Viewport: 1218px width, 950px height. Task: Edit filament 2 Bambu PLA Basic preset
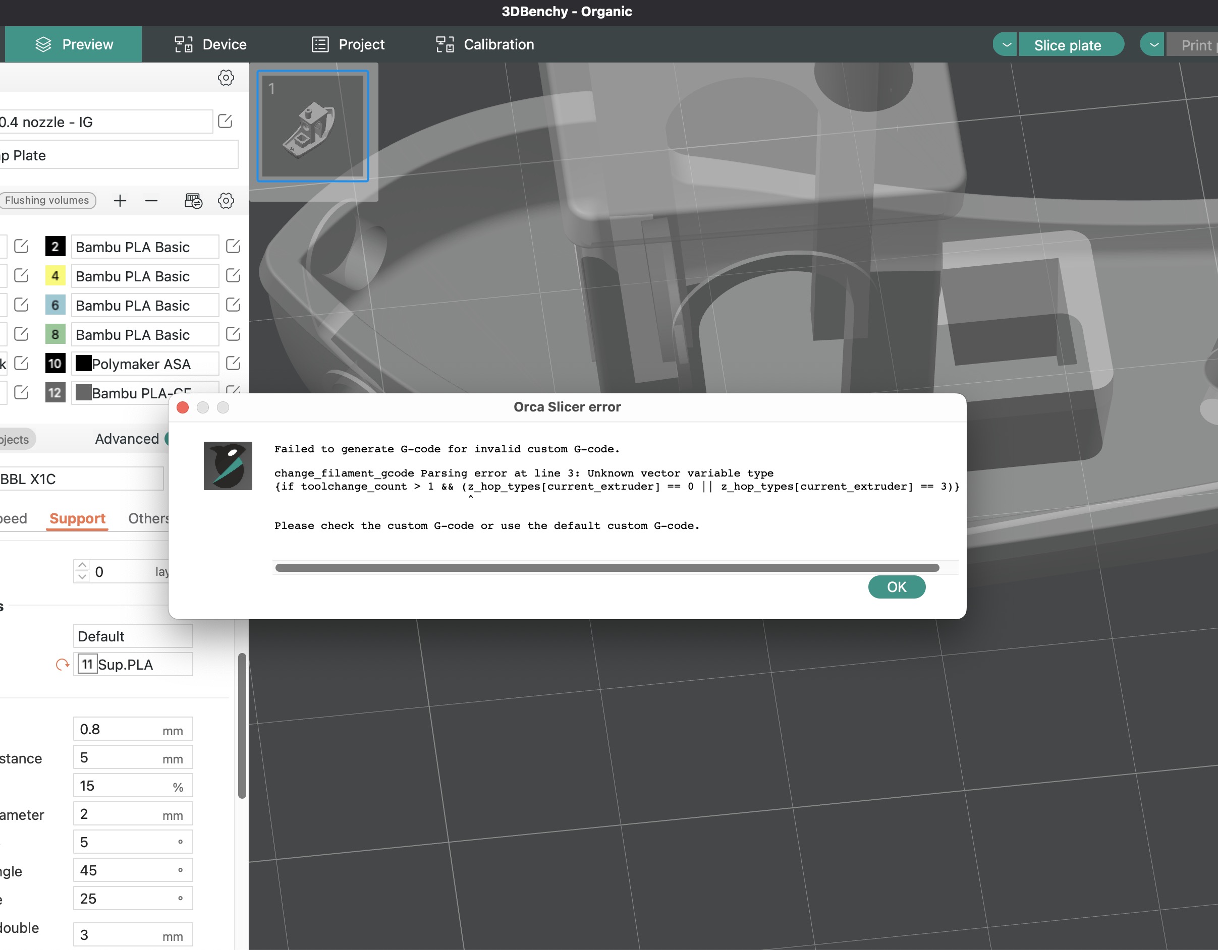tap(233, 246)
